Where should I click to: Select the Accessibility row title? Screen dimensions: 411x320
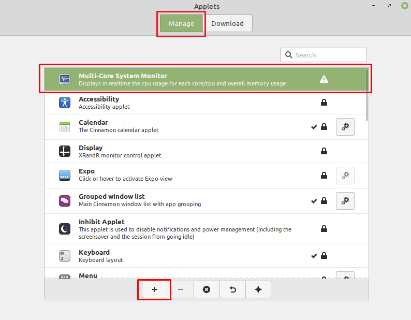99,99
